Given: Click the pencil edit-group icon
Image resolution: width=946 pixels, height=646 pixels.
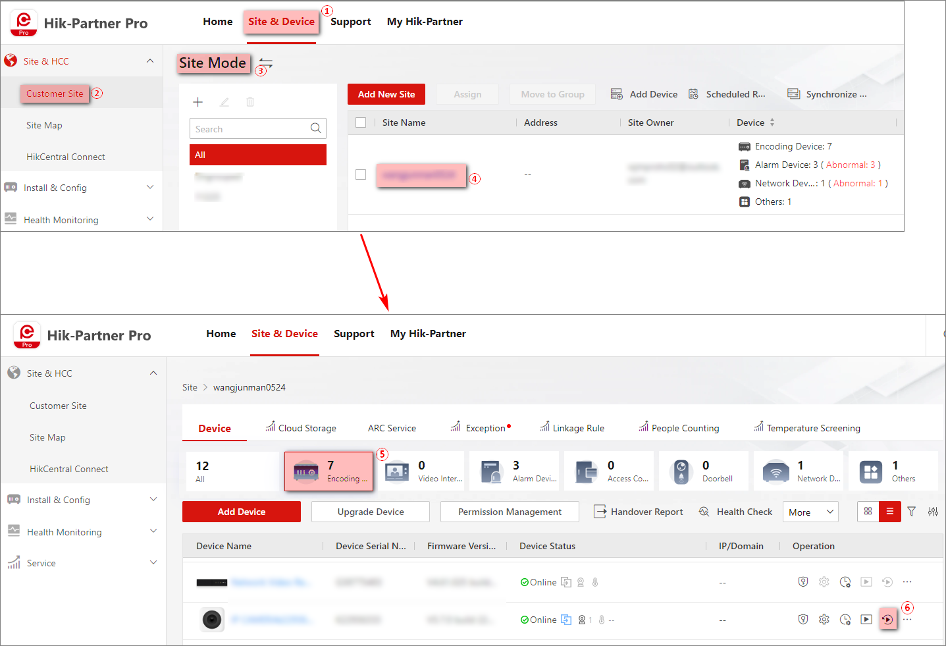Looking at the screenshot, I should point(224,102).
